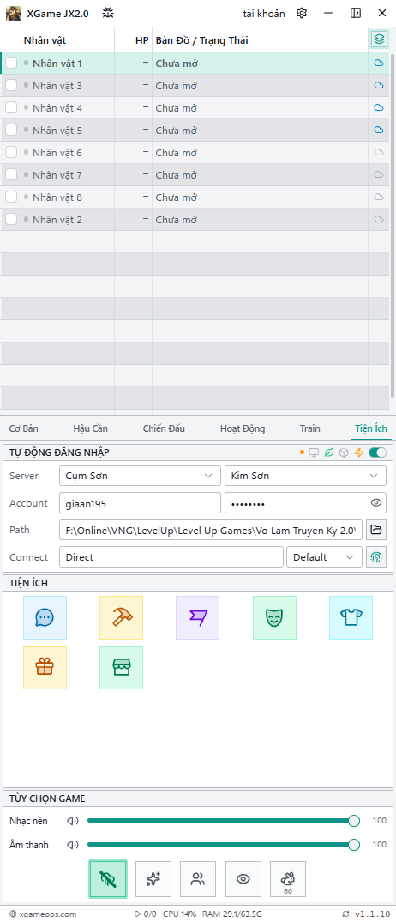Click Bản Đồ / Trạng Thái column header

point(201,40)
